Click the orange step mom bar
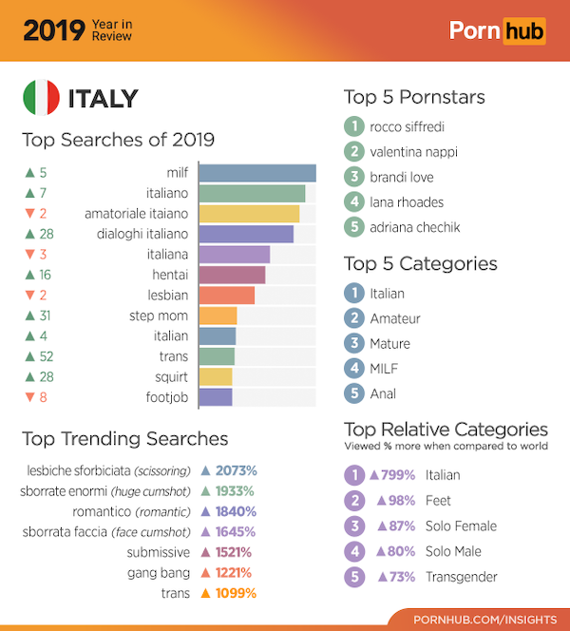570x631 pixels. pos(218,315)
